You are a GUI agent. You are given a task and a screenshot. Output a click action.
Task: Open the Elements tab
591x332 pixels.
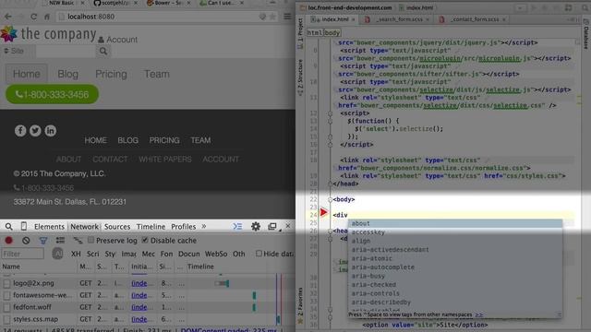coord(49,227)
